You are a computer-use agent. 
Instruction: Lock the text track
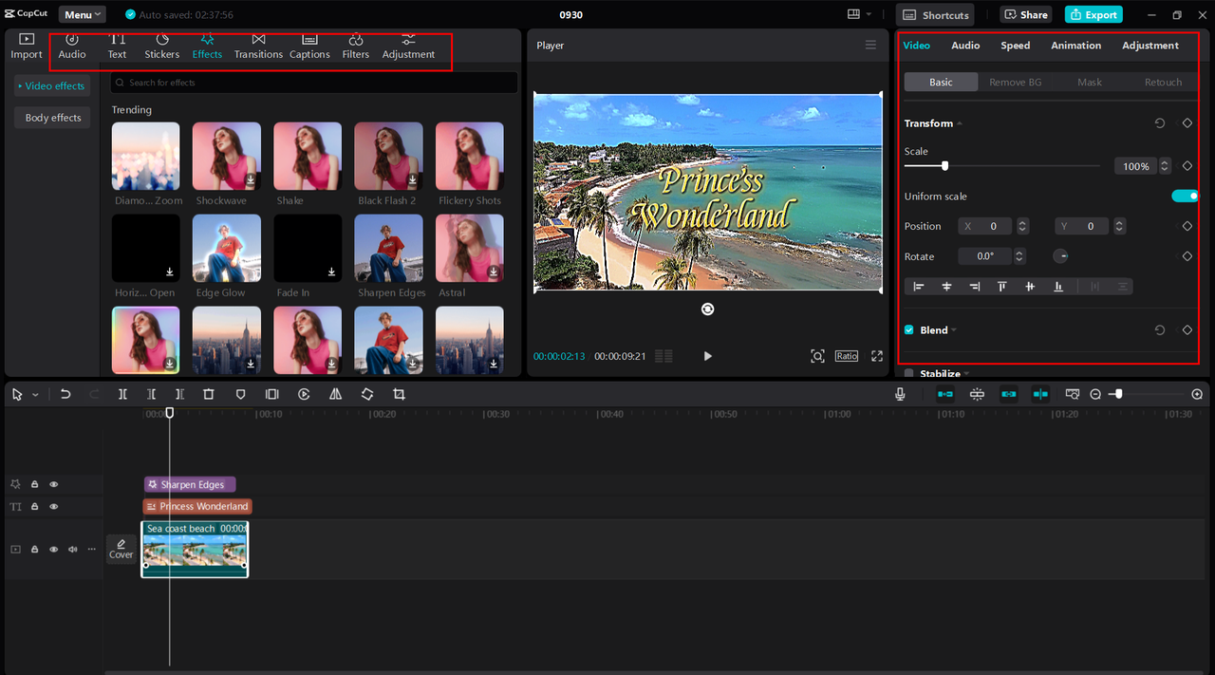point(34,507)
